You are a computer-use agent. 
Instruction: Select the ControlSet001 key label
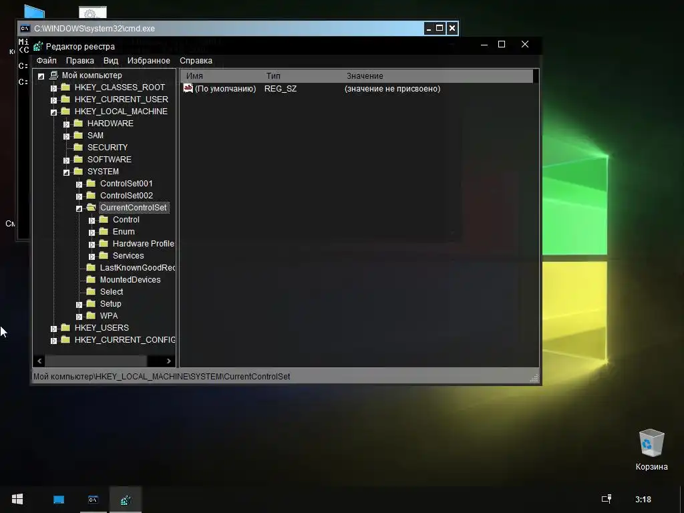coord(126,183)
